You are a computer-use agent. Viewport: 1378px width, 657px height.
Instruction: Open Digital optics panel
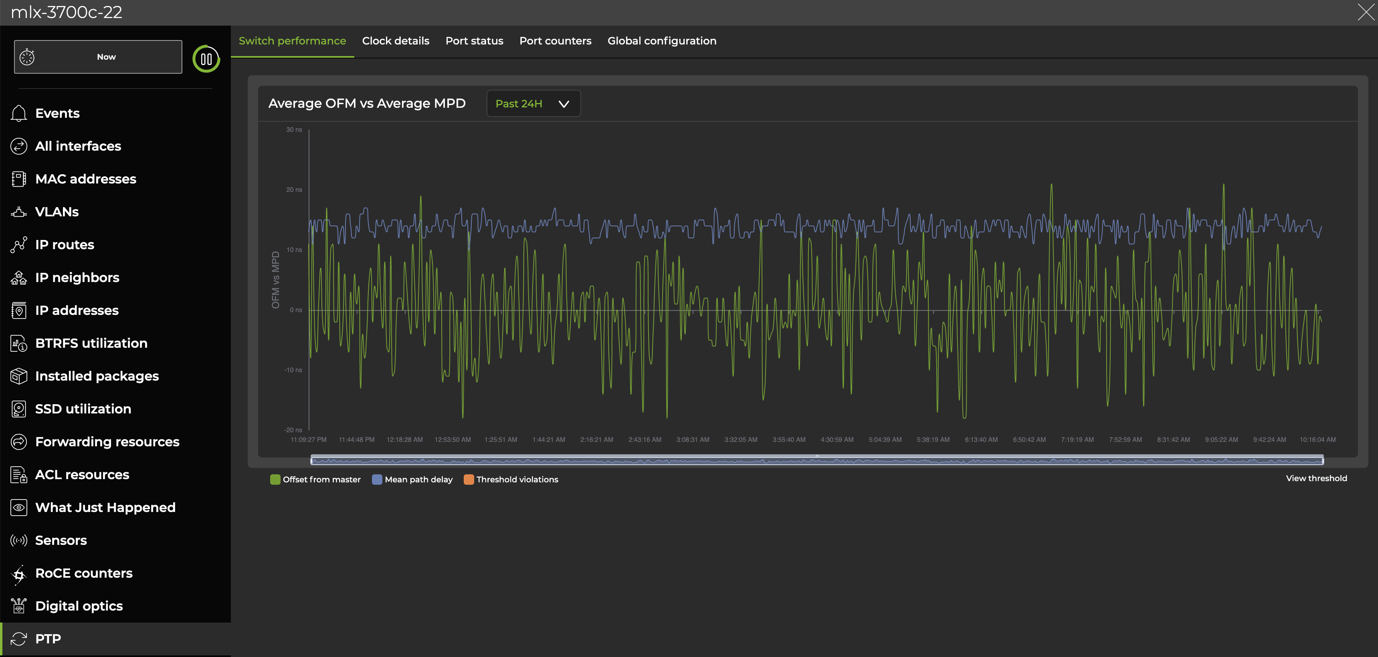(x=78, y=605)
